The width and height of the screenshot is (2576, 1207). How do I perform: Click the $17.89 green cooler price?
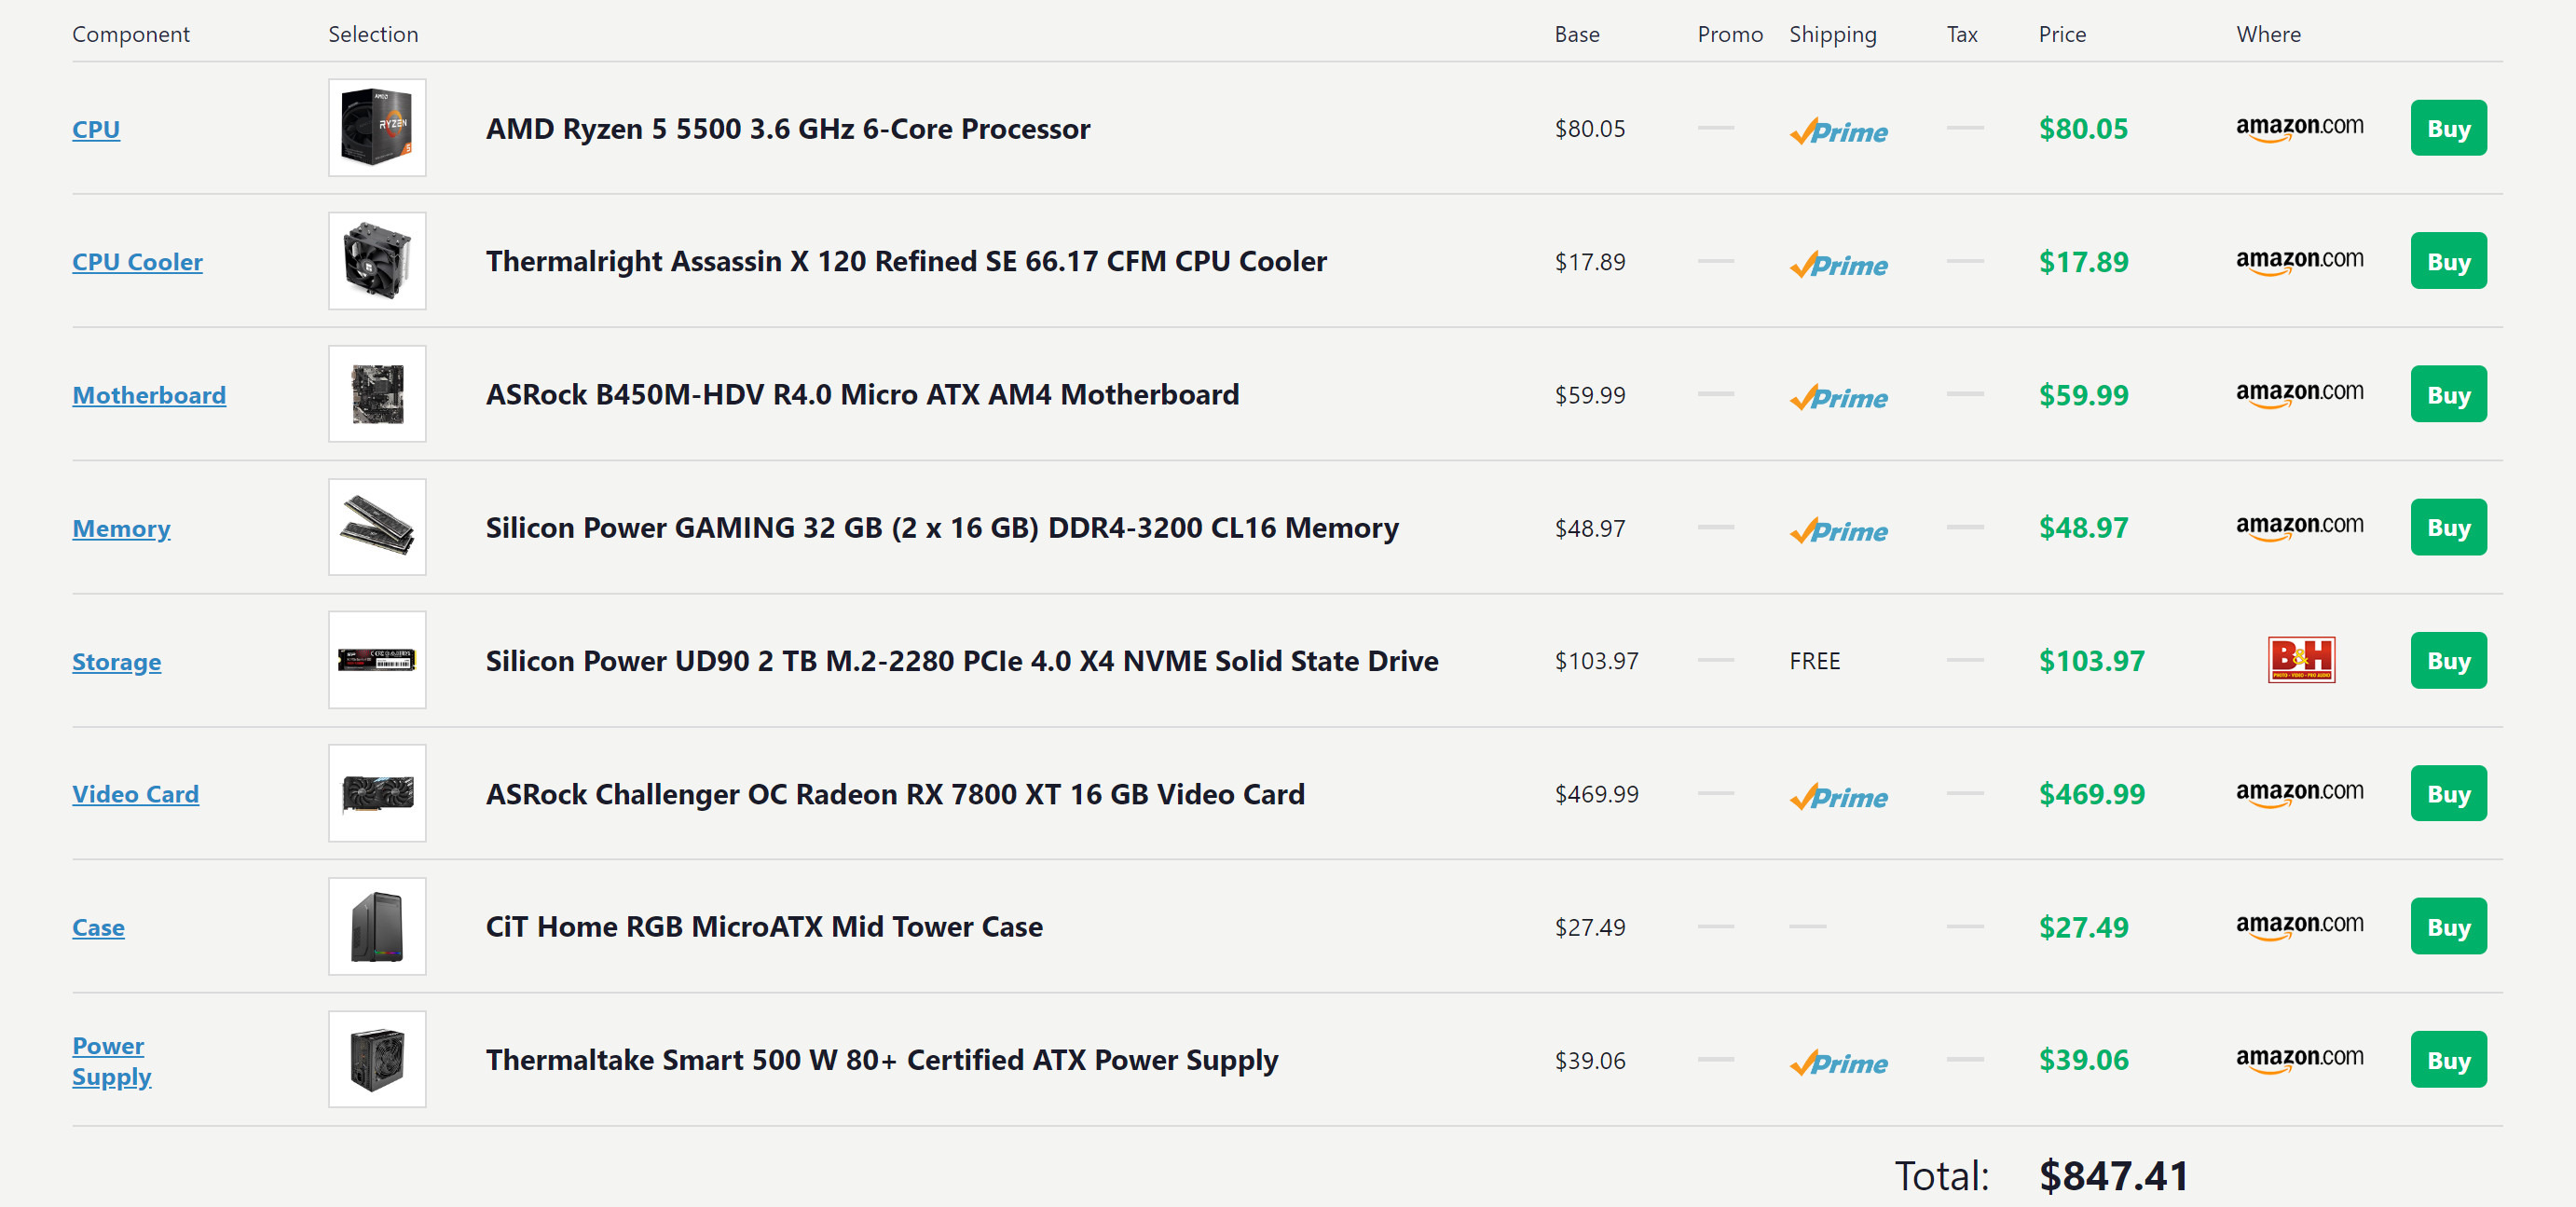click(2083, 262)
